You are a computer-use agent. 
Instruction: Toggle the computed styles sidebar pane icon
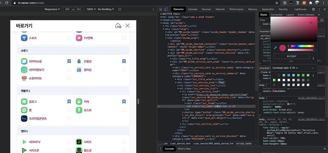tap(322, 20)
